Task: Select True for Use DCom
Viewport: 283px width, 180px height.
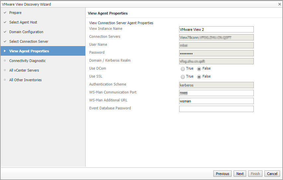Action: coord(183,69)
